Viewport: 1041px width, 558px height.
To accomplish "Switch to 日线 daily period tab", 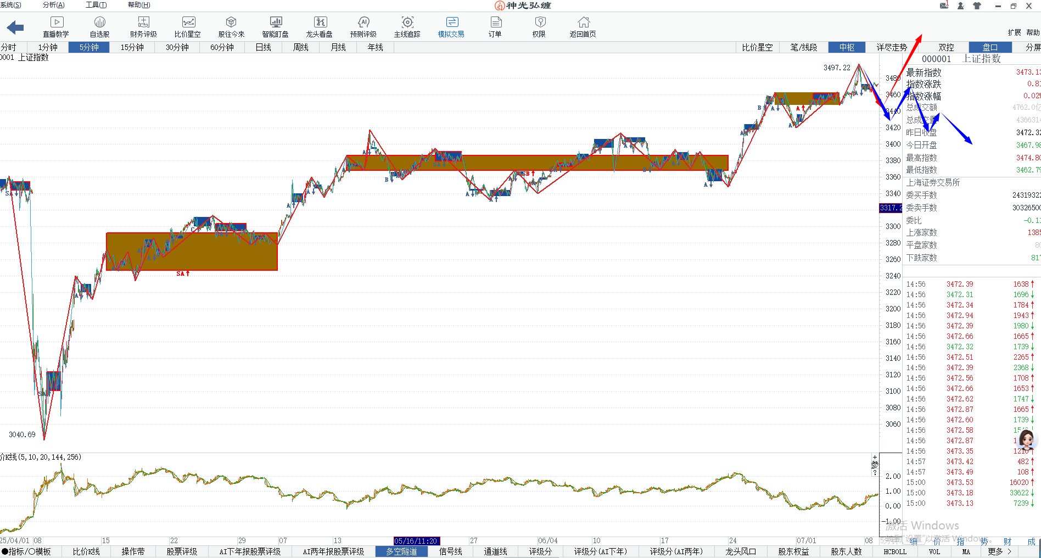I will [x=264, y=47].
